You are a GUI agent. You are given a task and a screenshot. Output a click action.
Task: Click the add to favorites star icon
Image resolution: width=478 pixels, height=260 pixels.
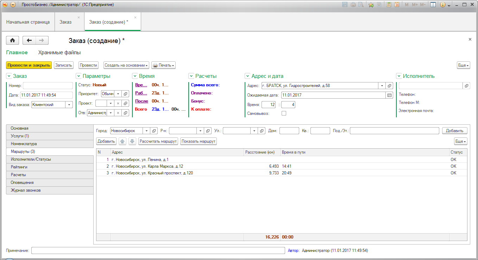(371, 5)
